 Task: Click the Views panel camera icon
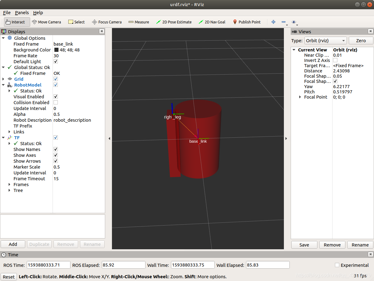(294, 31)
